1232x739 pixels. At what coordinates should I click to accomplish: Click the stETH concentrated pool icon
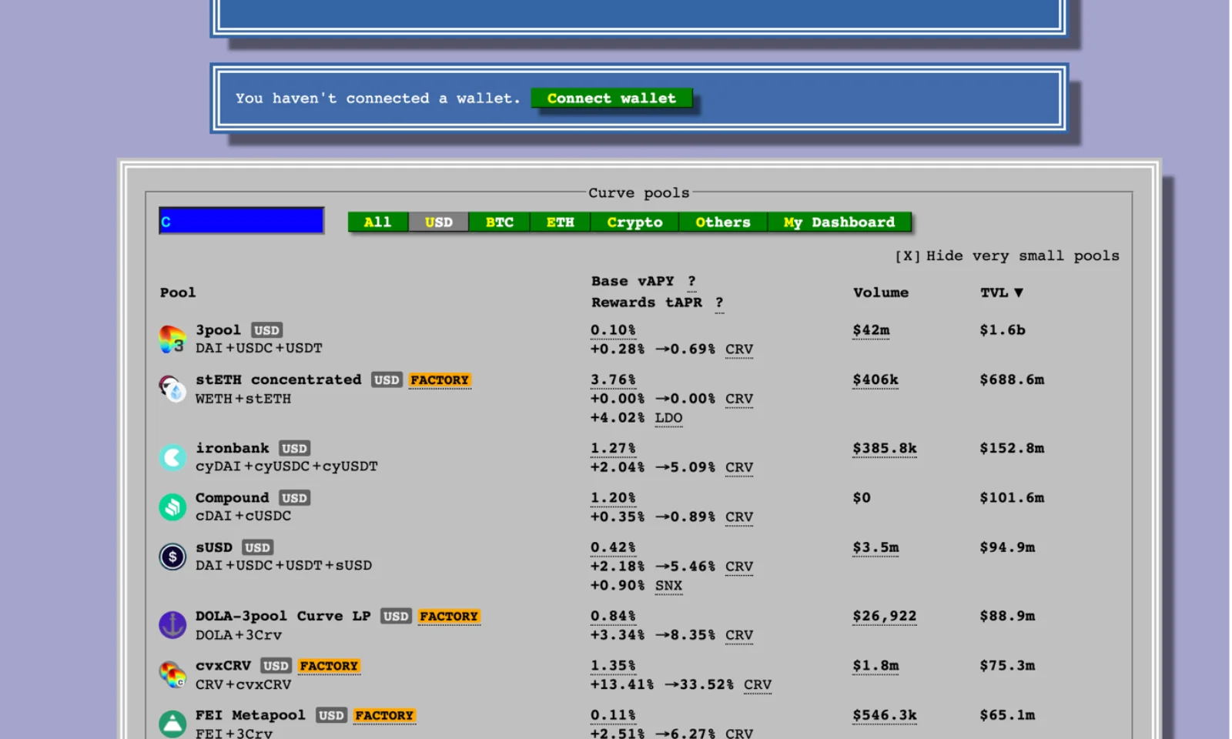[172, 389]
